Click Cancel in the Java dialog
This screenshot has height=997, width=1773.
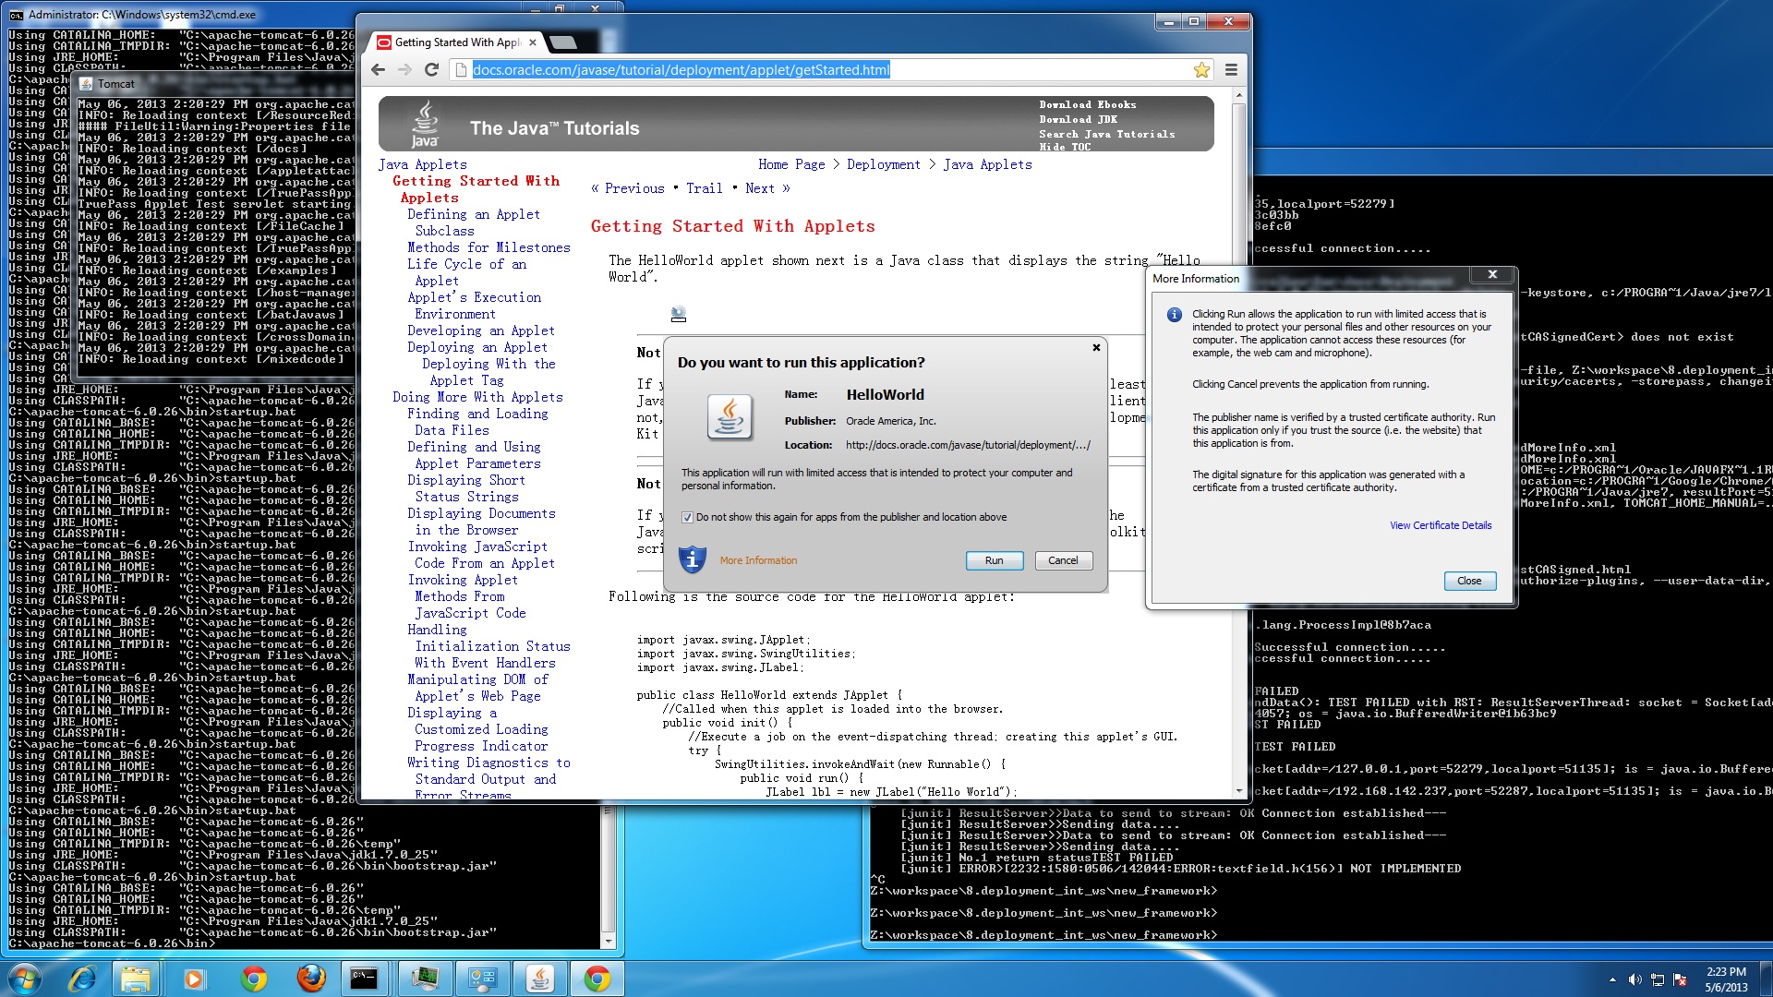tap(1063, 560)
